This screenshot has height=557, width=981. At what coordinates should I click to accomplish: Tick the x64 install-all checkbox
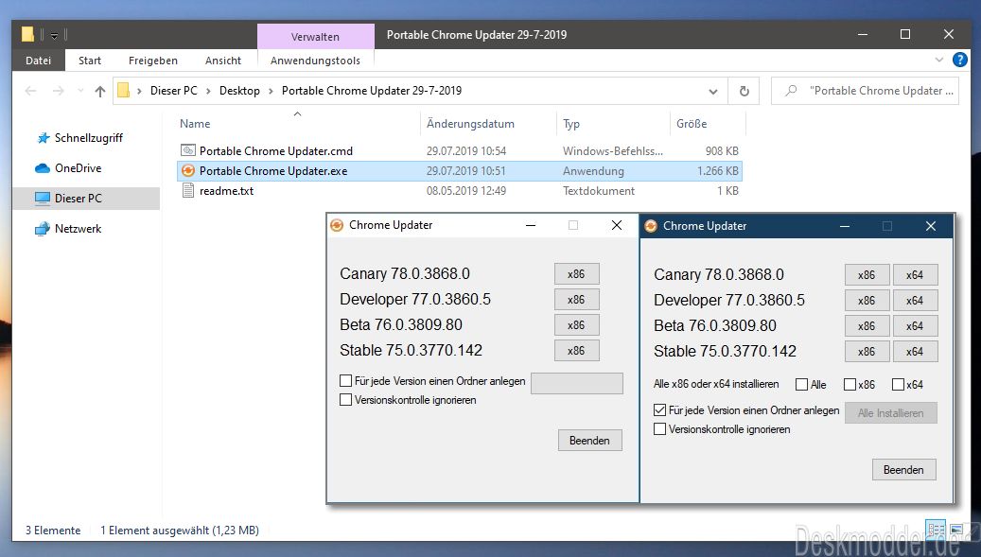click(898, 385)
